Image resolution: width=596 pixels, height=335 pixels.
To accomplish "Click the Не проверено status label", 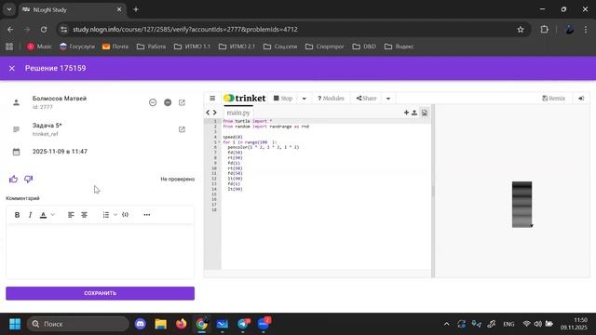I will click(x=178, y=179).
